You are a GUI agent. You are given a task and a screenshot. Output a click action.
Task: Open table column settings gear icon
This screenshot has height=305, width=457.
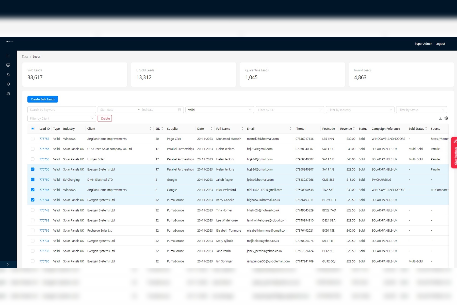tap(446, 118)
